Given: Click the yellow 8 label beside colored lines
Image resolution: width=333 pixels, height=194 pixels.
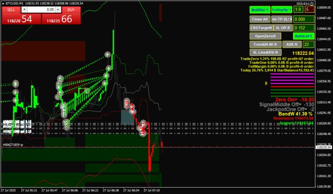Looking at the screenshot, I should tap(266, 84).
